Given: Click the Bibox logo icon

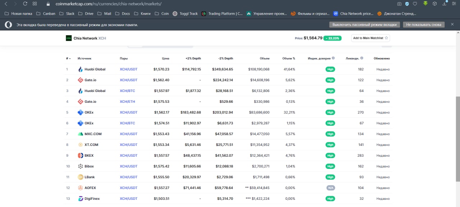Looking at the screenshot, I should point(80,166).
